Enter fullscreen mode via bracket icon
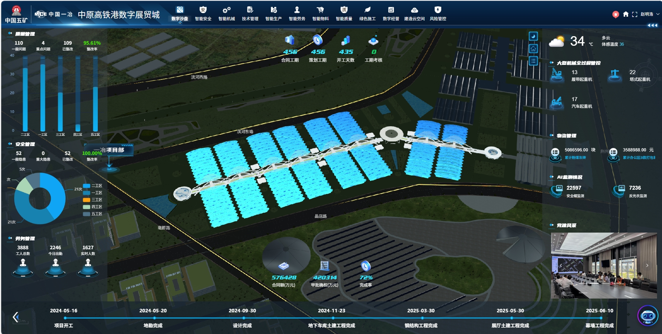 point(634,14)
